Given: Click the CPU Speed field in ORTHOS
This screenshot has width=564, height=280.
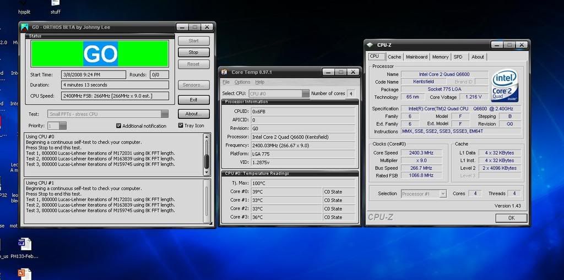Looking at the screenshot, I should (115, 96).
